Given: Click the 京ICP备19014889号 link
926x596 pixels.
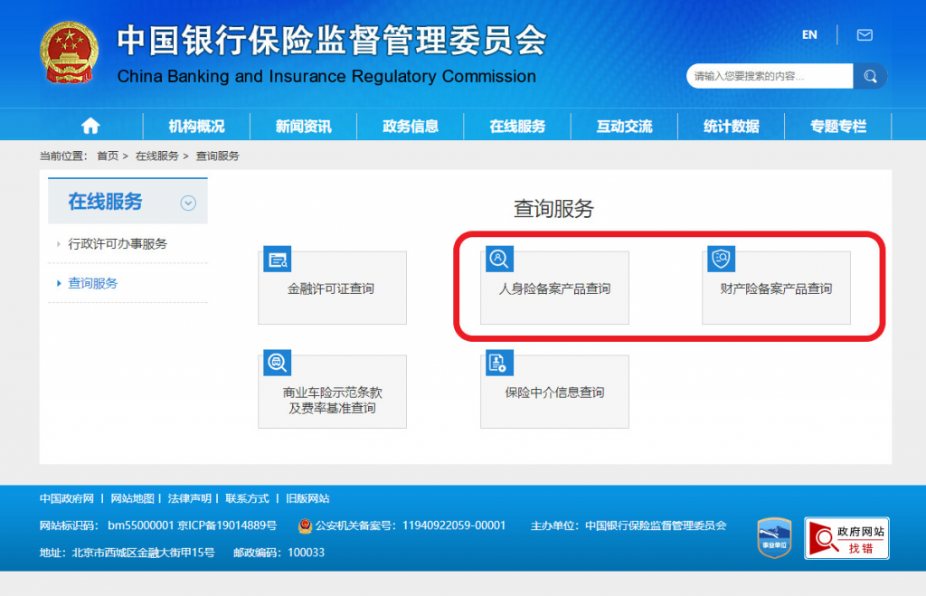Looking at the screenshot, I should 227,525.
